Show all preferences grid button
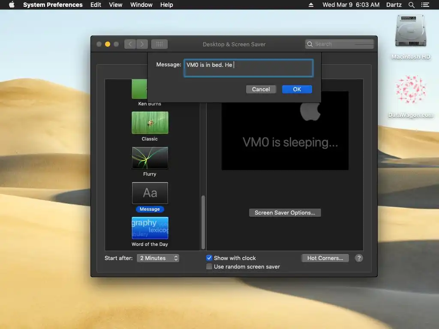 click(x=159, y=44)
